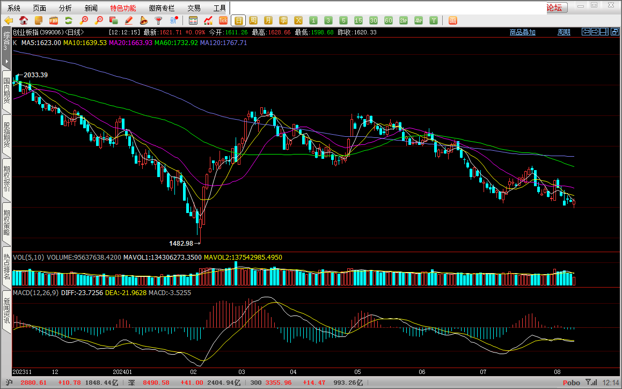The width and height of the screenshot is (622, 389).
Task: Open the 徽商专栏 menu
Action: (162, 8)
